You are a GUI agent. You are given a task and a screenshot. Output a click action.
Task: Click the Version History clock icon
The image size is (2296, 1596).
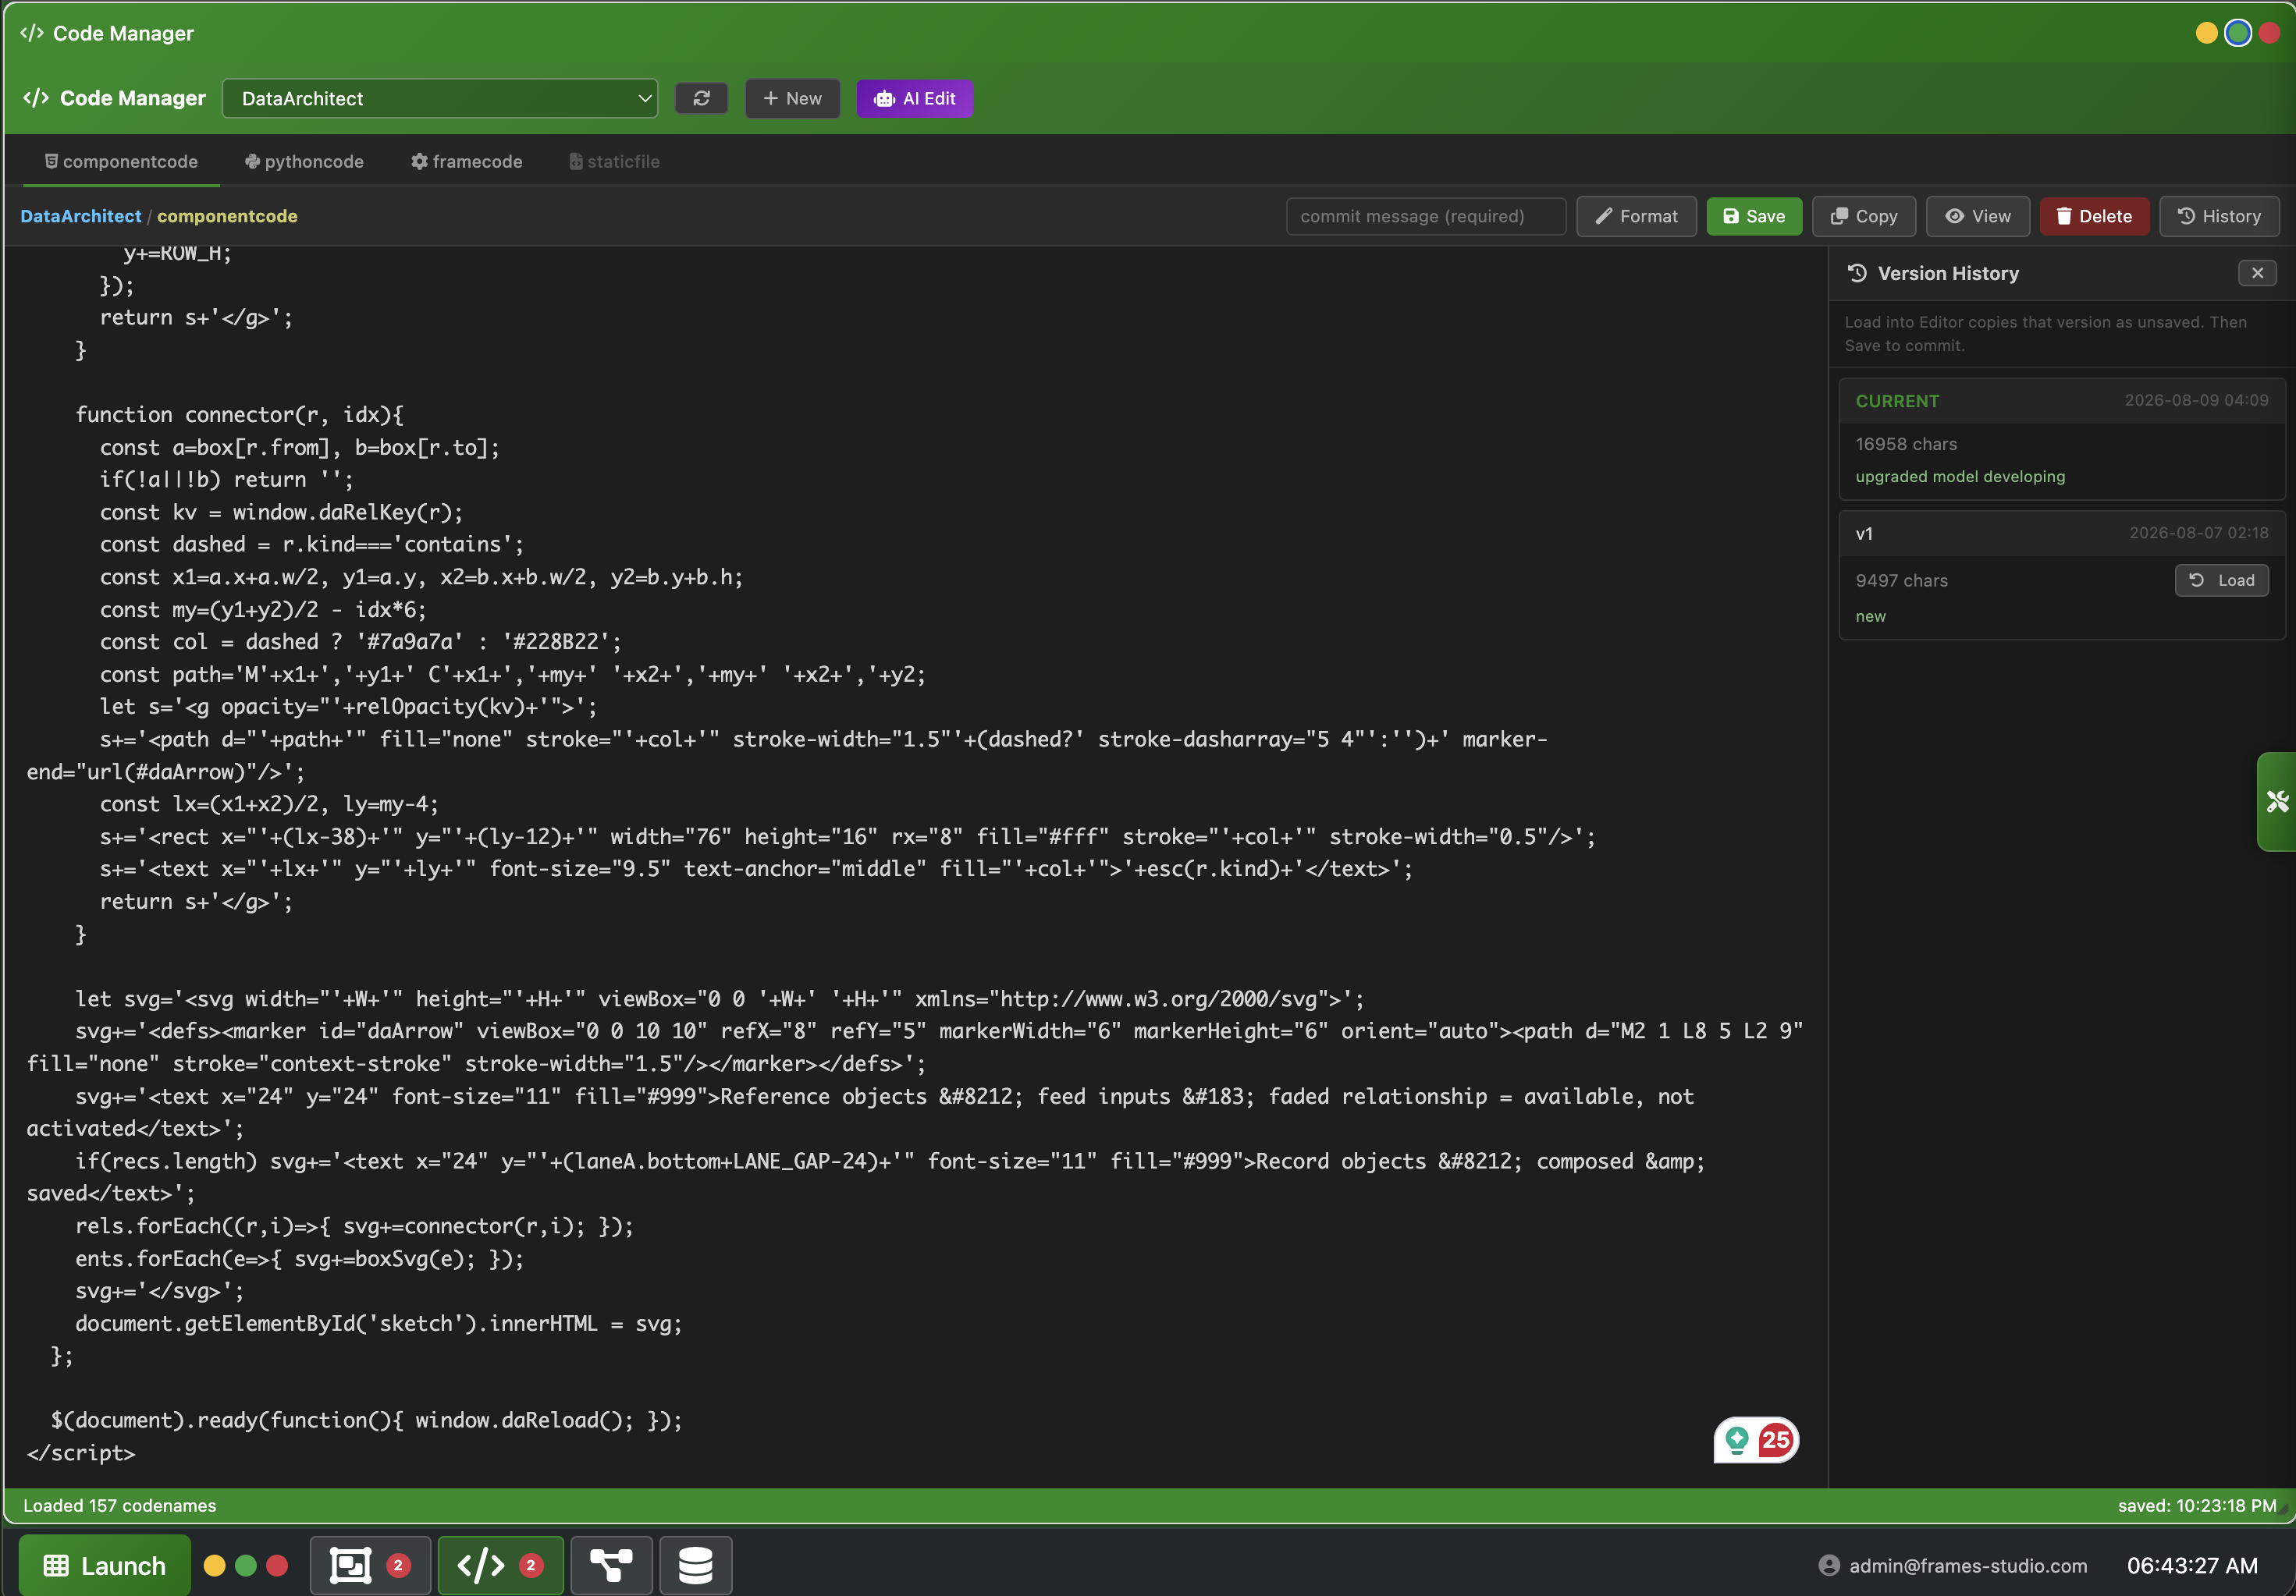point(1857,273)
